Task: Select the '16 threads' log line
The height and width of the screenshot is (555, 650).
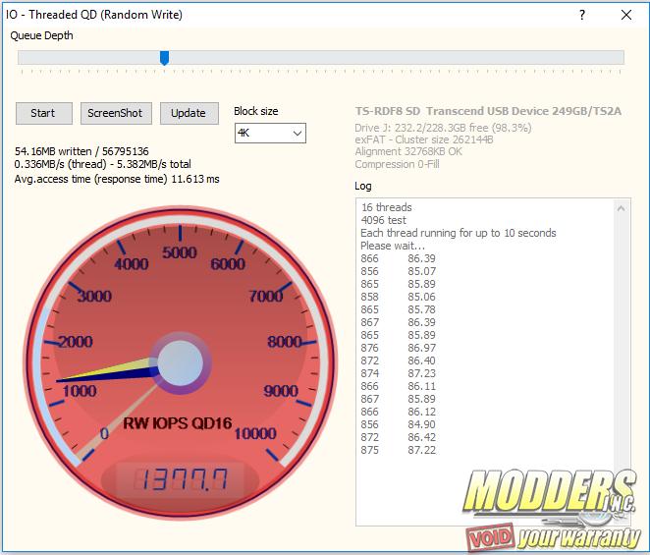Action: pos(386,207)
